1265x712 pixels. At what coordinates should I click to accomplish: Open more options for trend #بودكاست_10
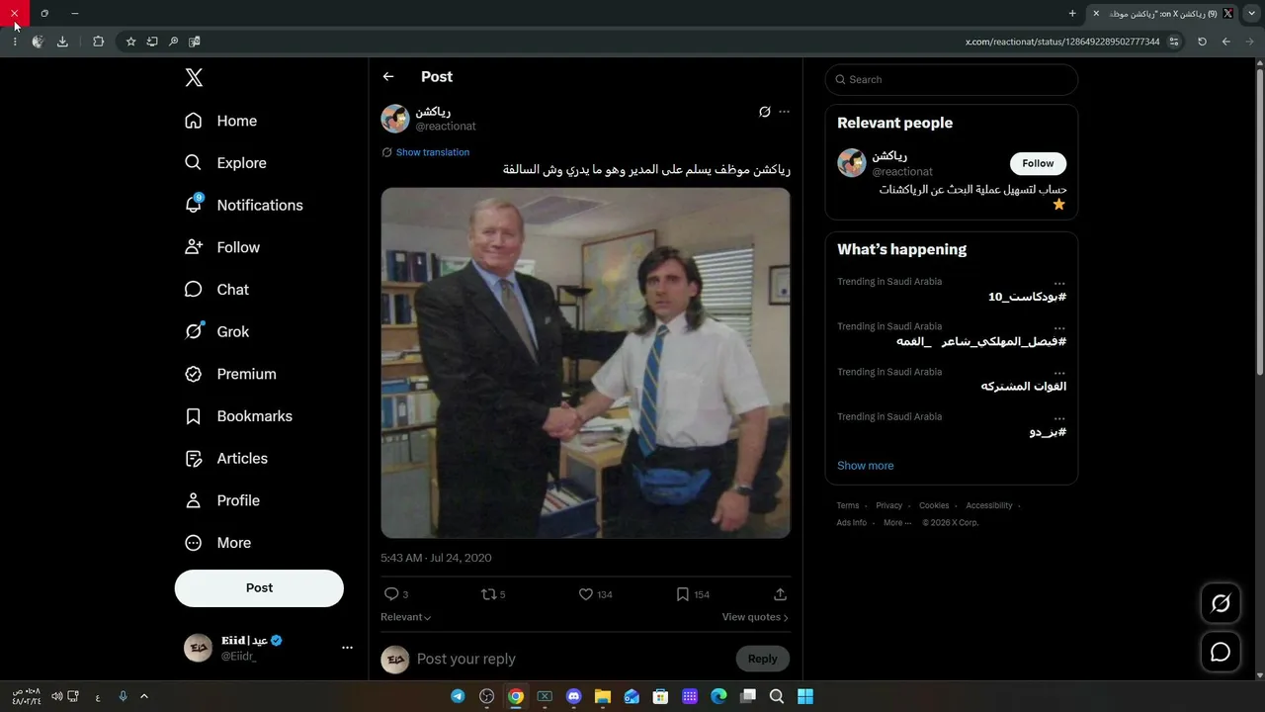click(x=1059, y=283)
